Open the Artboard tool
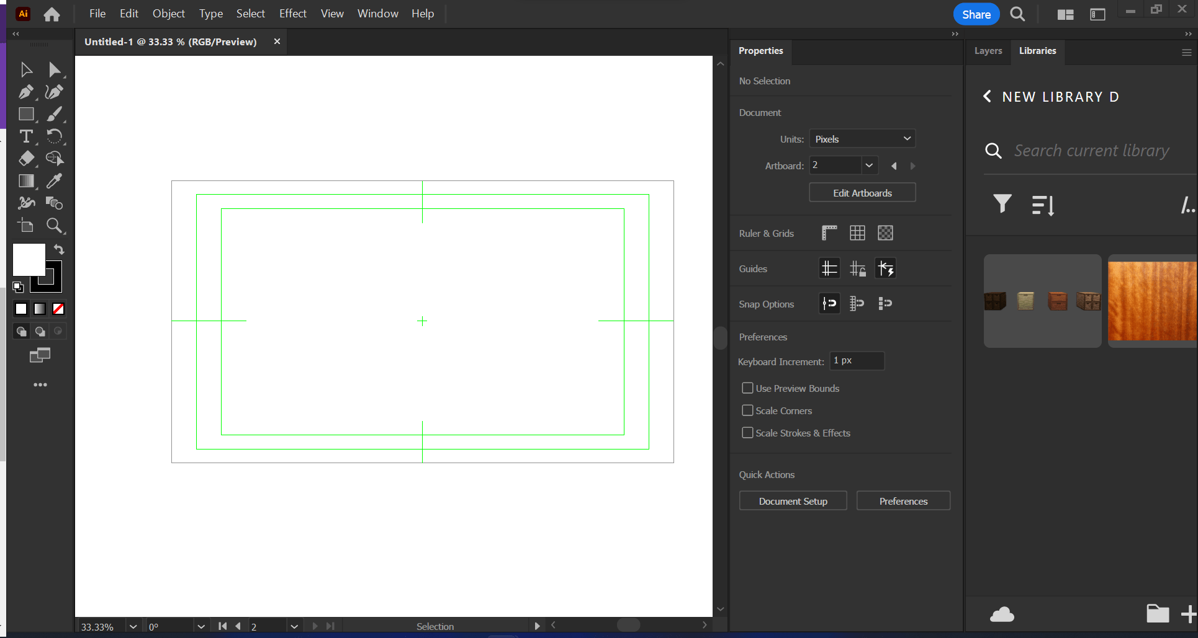The width and height of the screenshot is (1198, 638). click(x=25, y=226)
